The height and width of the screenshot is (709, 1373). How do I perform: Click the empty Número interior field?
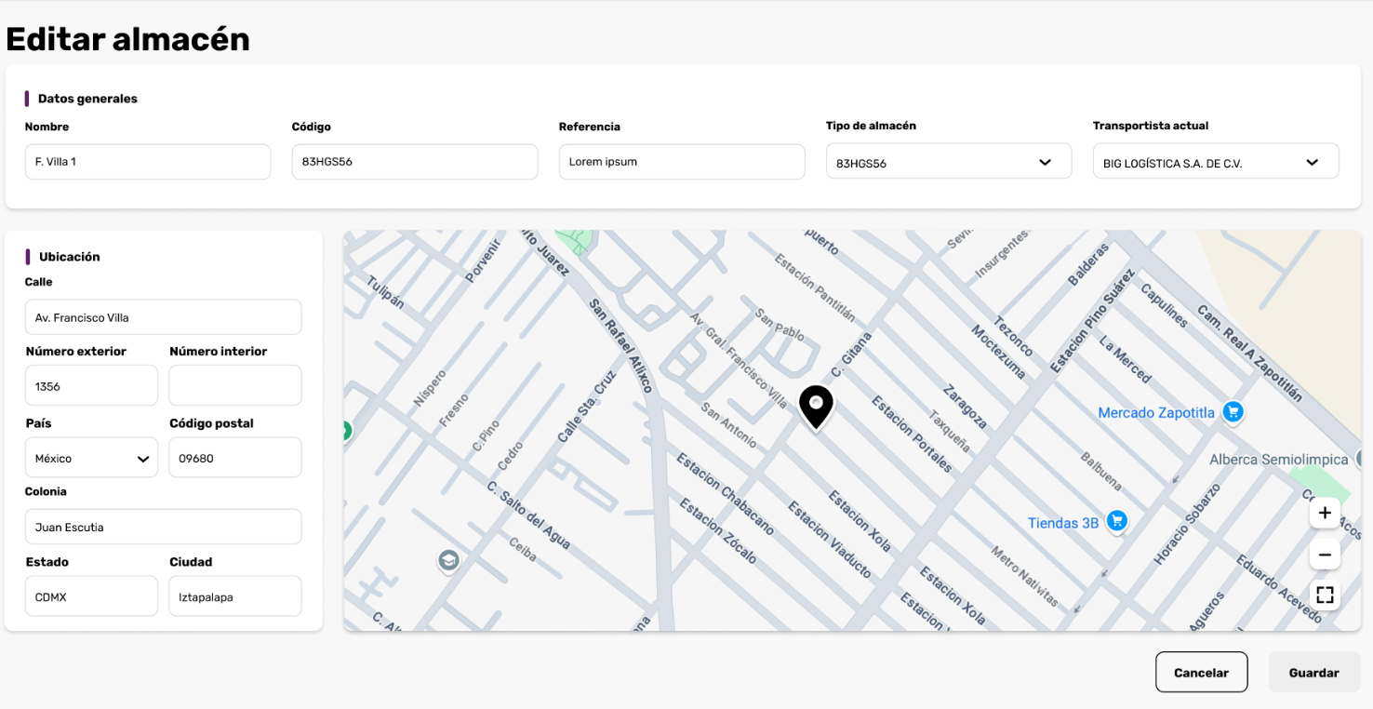(x=235, y=385)
